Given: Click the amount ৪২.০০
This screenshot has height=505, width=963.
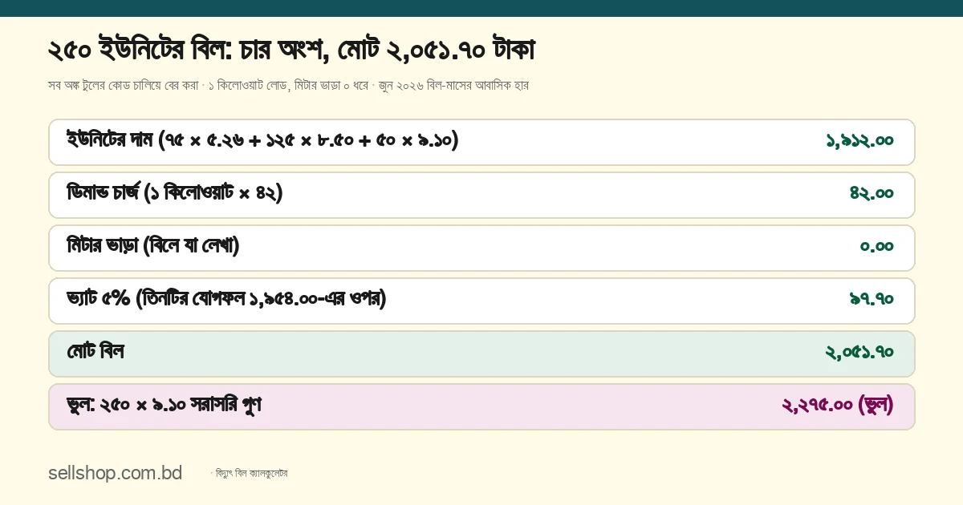Looking at the screenshot, I should (x=872, y=194).
